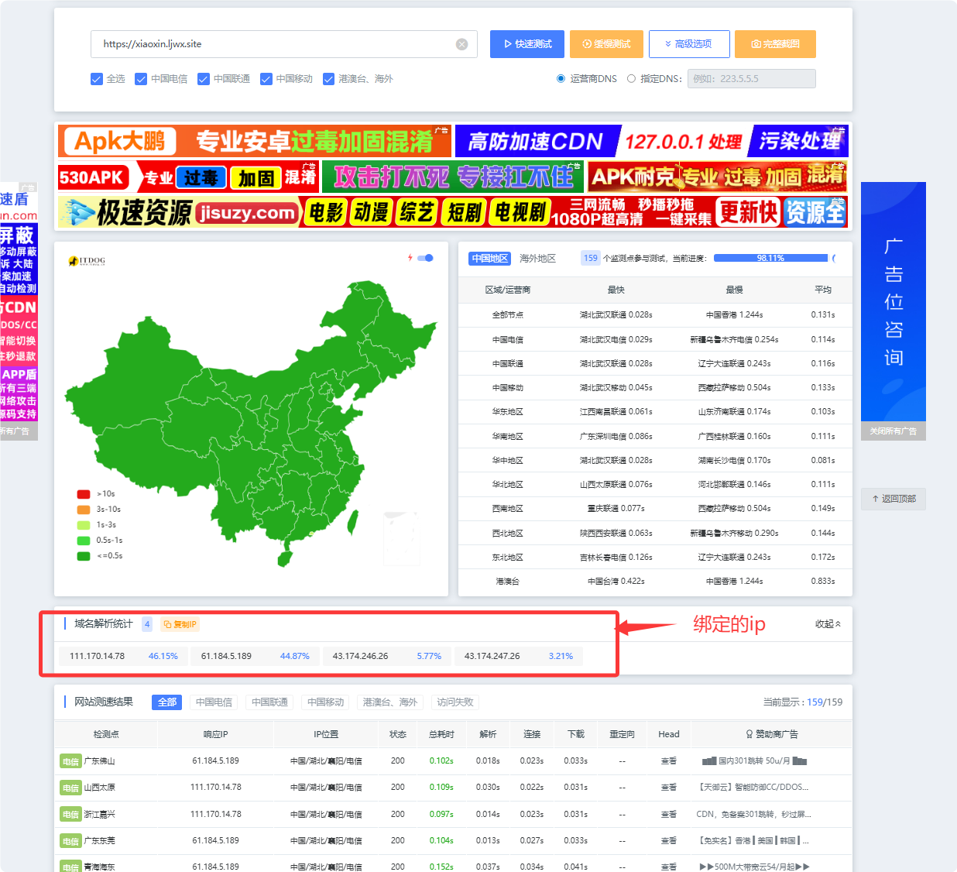Expand the 高级选项 advanced options

pos(689,44)
